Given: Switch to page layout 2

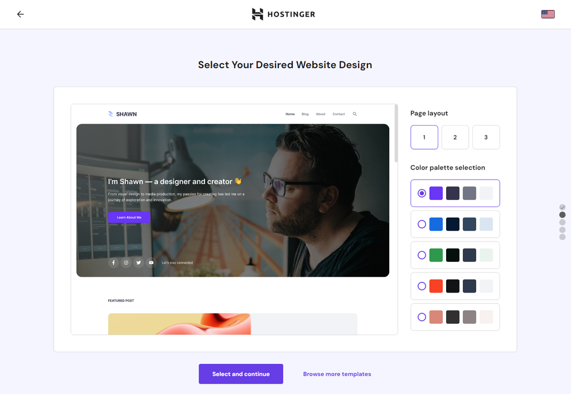Looking at the screenshot, I should [455, 137].
